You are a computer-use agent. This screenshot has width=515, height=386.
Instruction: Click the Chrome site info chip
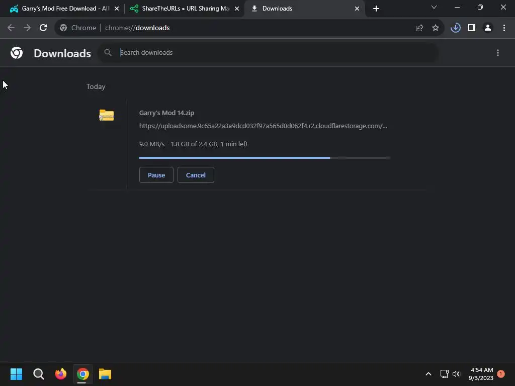pos(78,28)
